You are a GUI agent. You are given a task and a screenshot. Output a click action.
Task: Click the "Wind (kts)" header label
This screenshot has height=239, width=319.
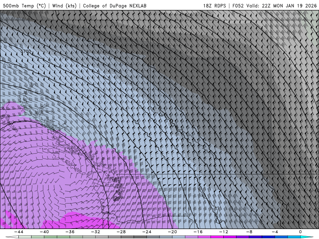[64, 6]
